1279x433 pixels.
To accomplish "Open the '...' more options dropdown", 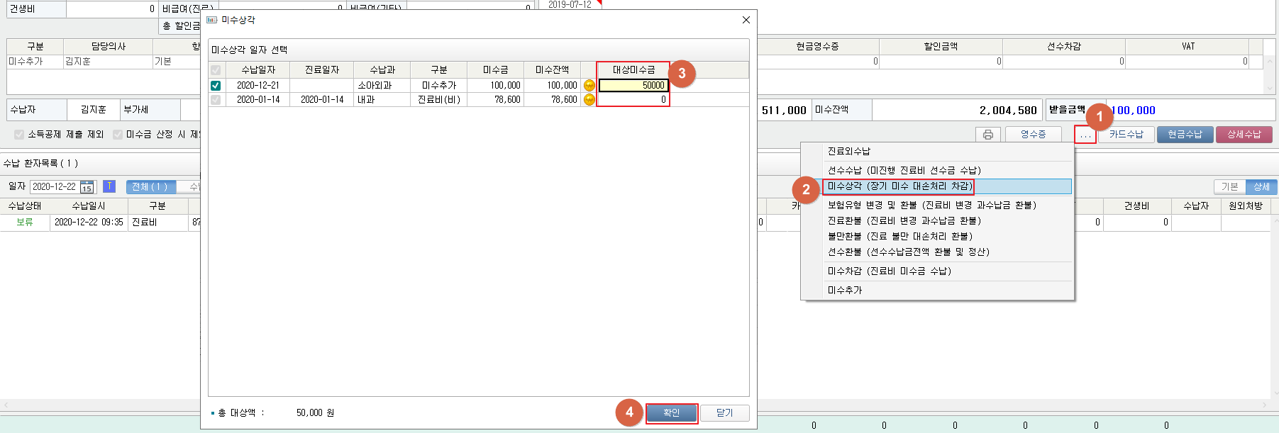I will point(1085,135).
